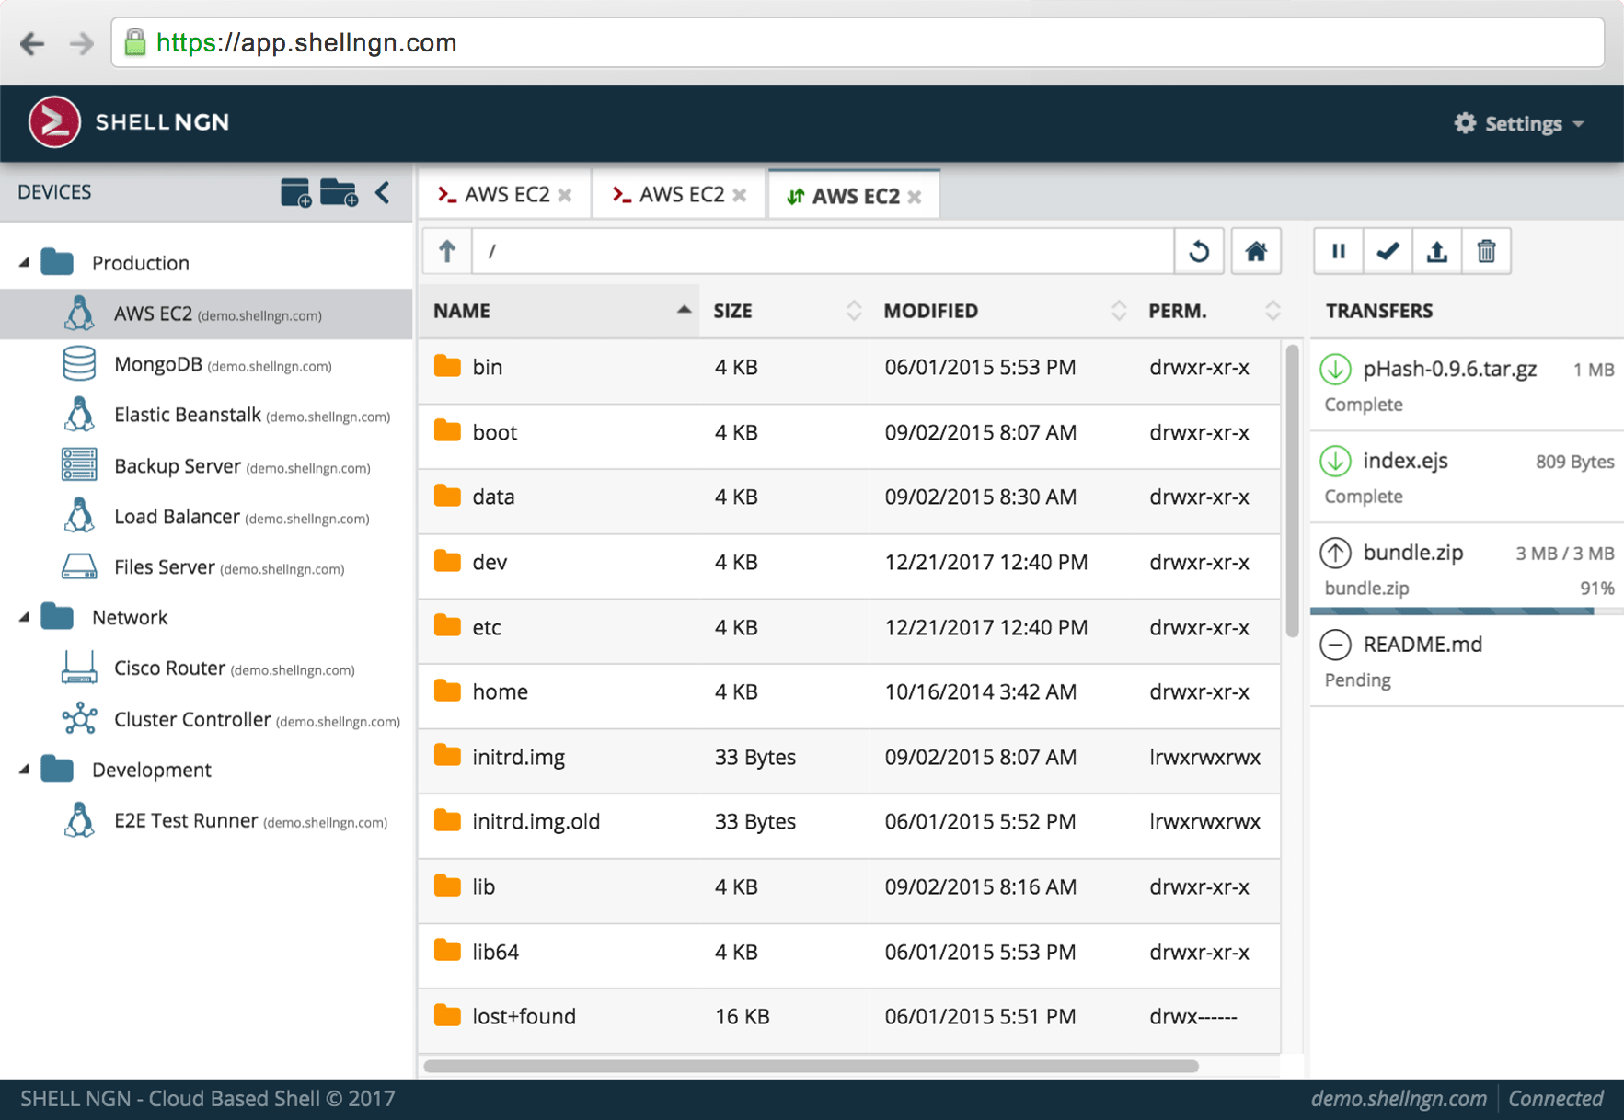Go up one directory level
Screen dimensions: 1624x1120
(x=447, y=251)
